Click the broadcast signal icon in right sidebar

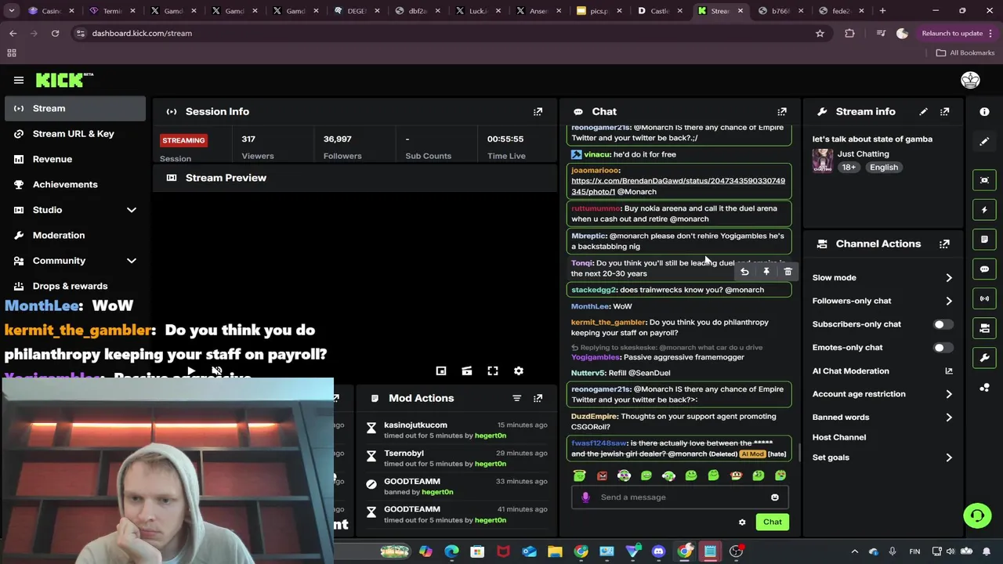[984, 298]
